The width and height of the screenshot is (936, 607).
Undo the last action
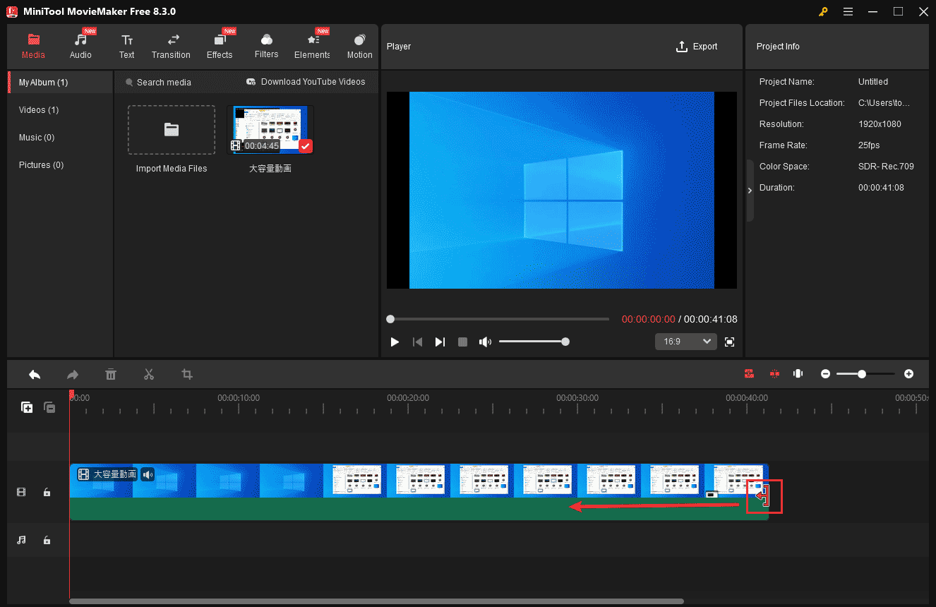35,374
